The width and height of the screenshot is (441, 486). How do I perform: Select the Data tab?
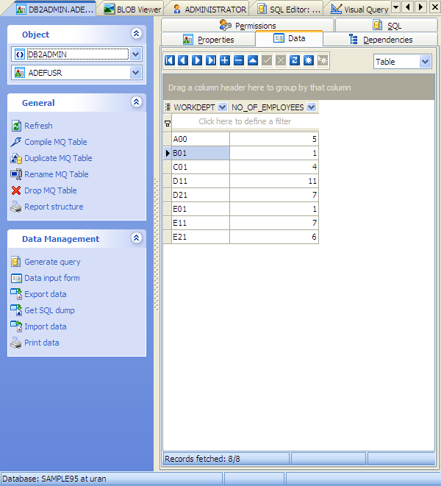[289, 38]
